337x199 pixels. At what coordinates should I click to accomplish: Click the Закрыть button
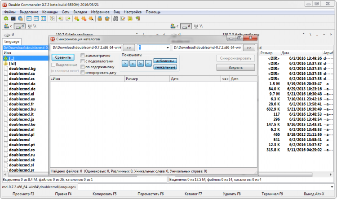[x=235, y=68]
